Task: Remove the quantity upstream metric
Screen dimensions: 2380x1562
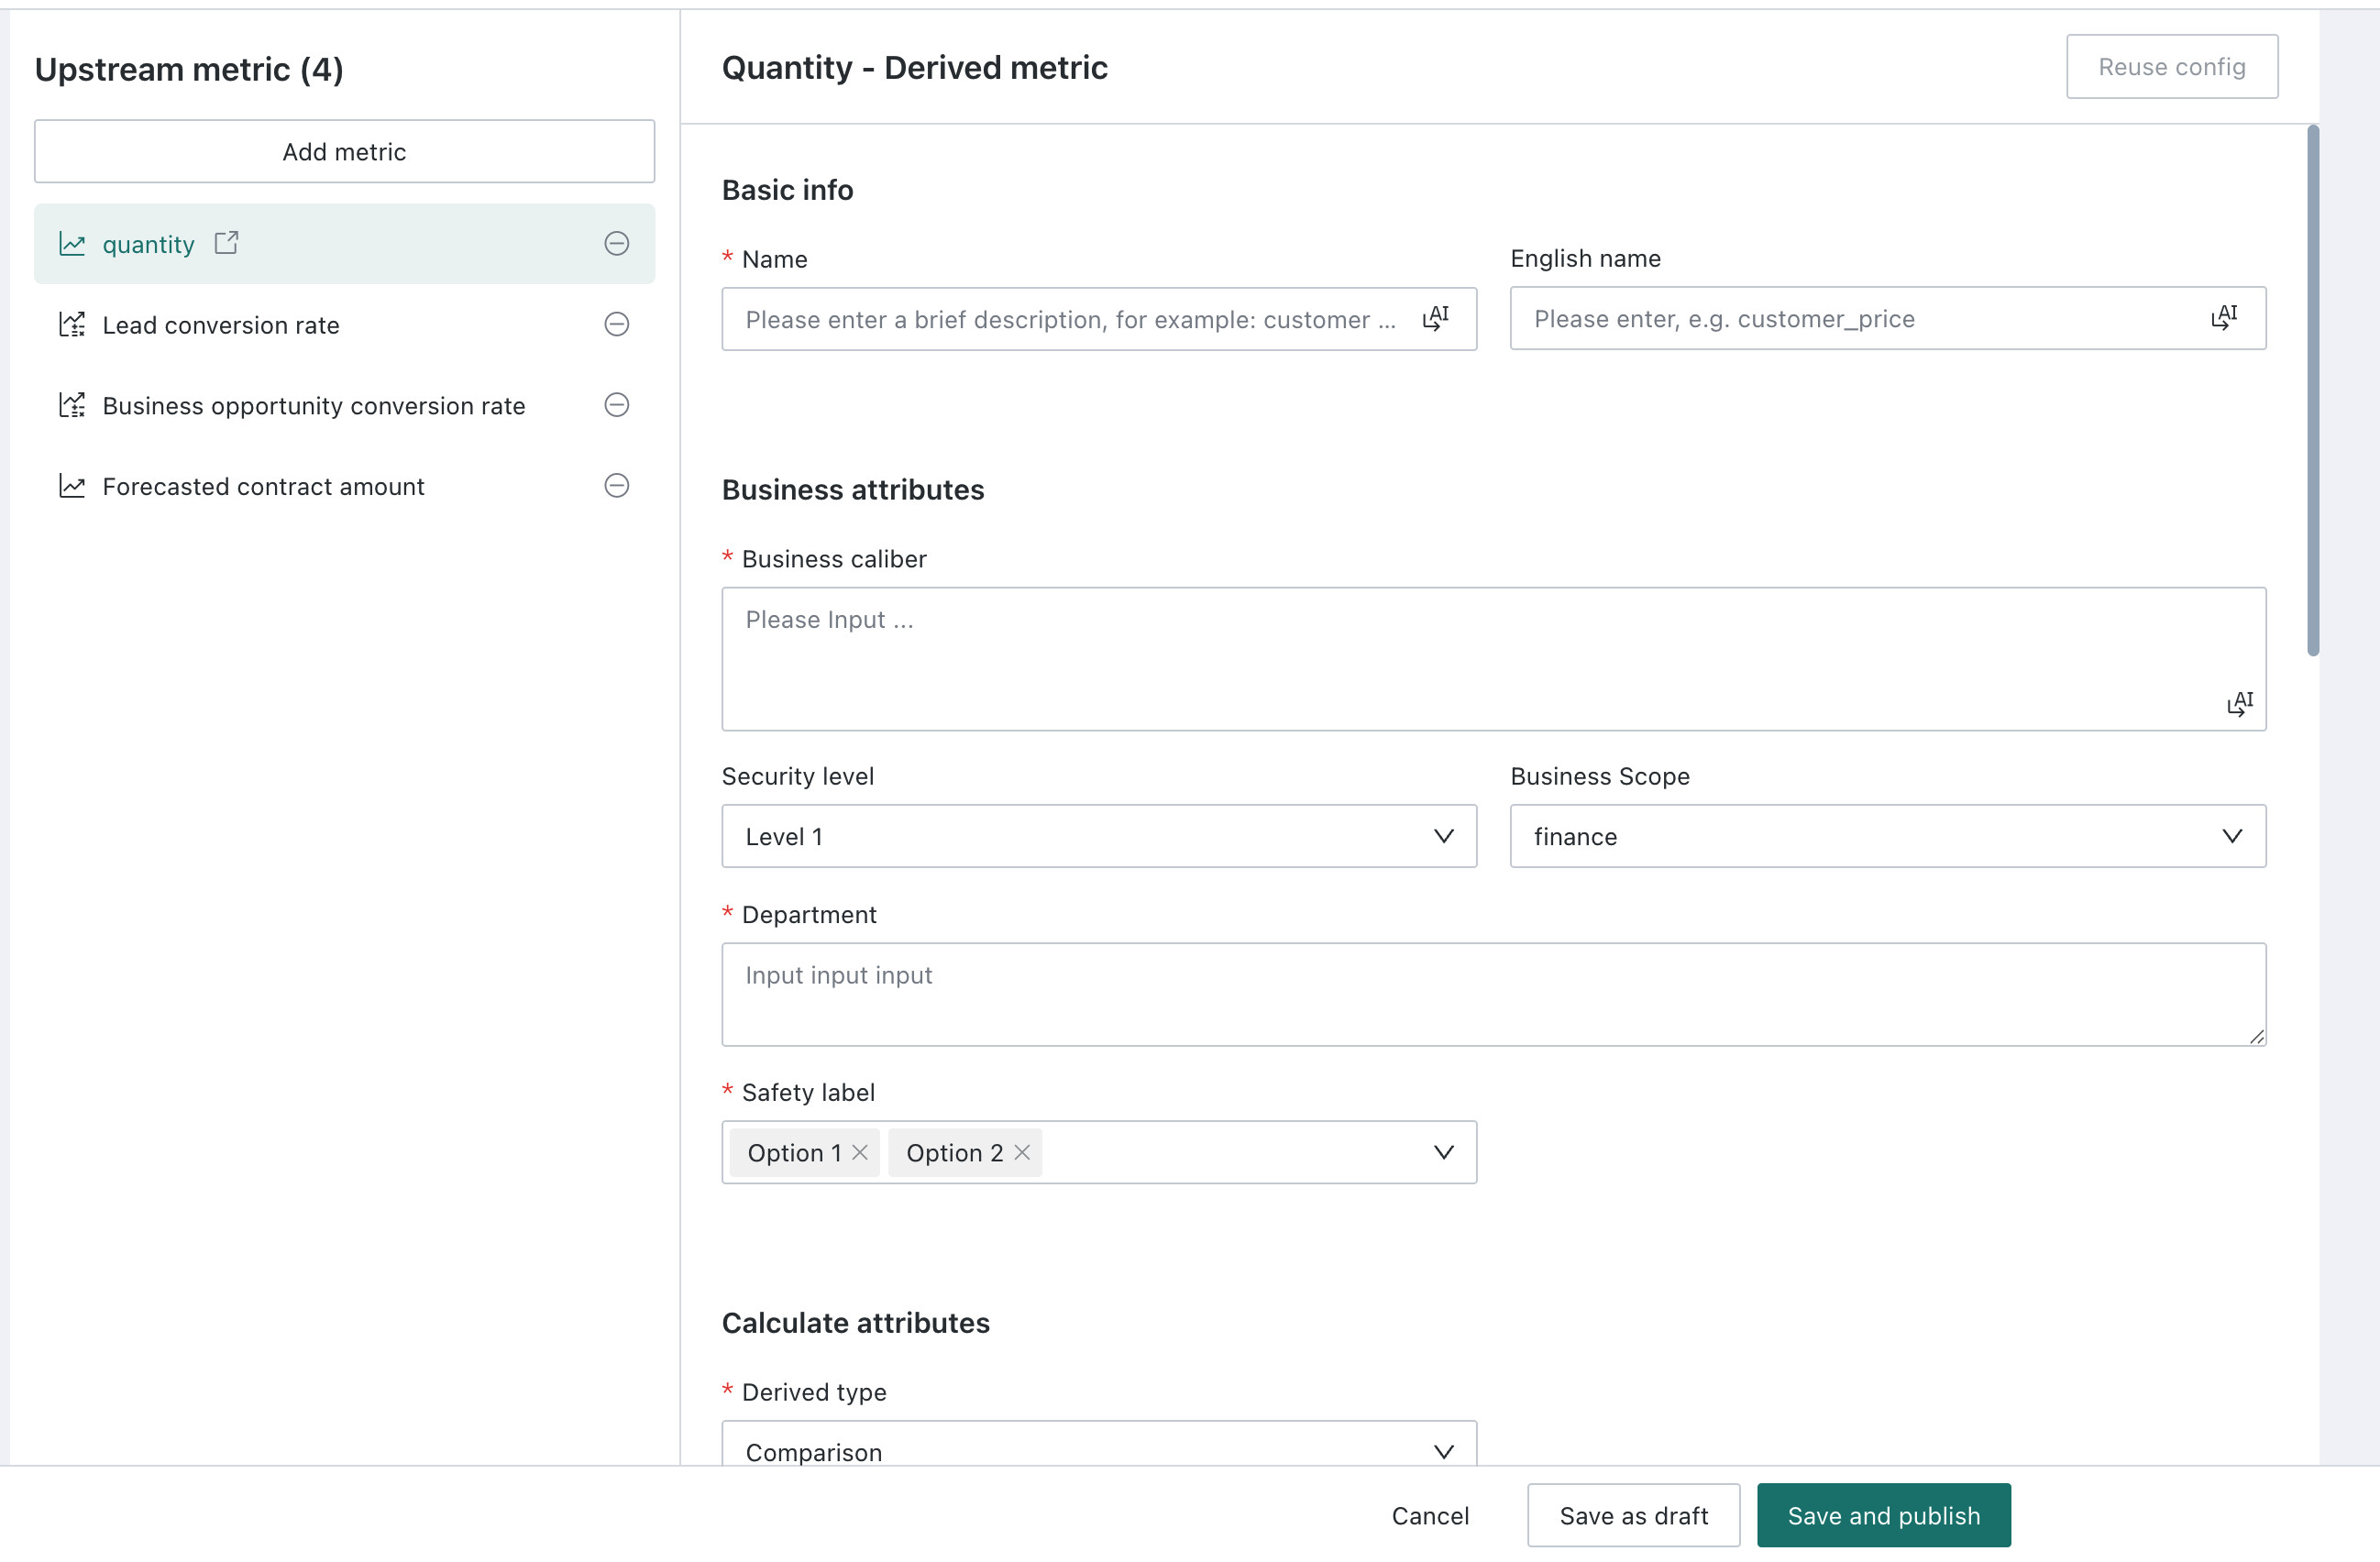Action: [x=617, y=243]
